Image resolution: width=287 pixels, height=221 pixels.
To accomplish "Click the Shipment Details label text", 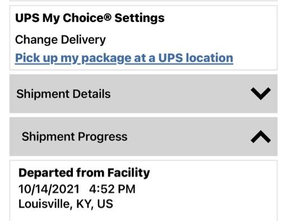I will coord(63,94).
